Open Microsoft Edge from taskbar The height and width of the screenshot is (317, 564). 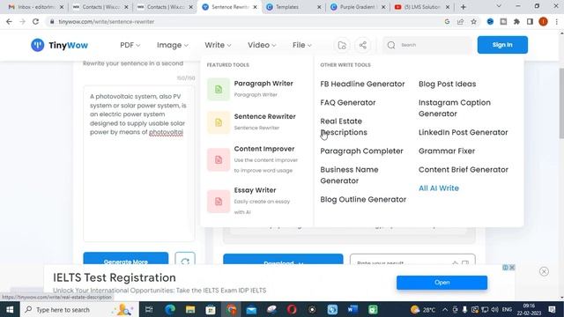tap(170, 309)
